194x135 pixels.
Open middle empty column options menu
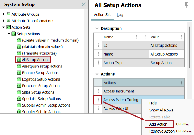pyautogui.click(x=146, y=37)
